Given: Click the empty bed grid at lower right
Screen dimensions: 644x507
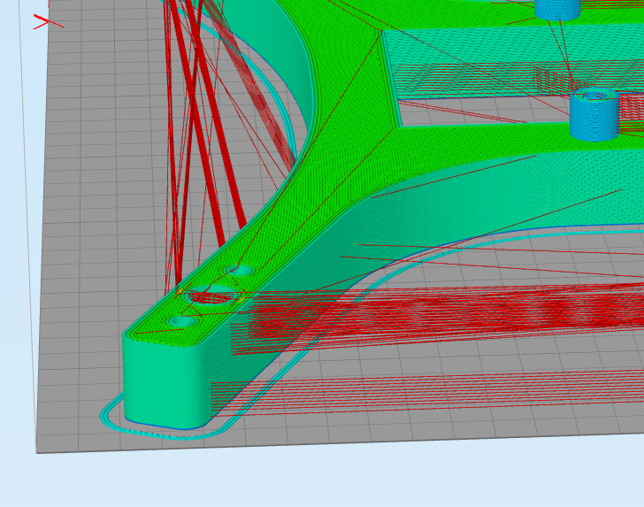Looking at the screenshot, I should (x=548, y=416).
